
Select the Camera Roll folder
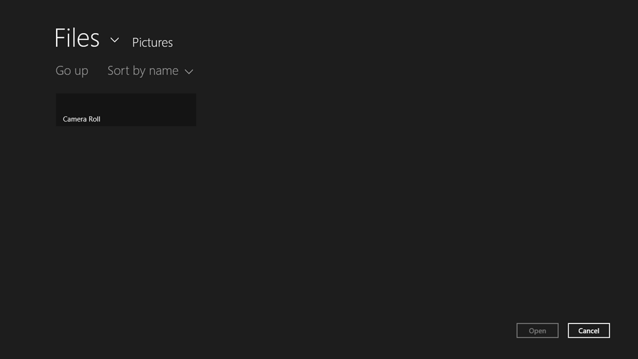coord(126,110)
